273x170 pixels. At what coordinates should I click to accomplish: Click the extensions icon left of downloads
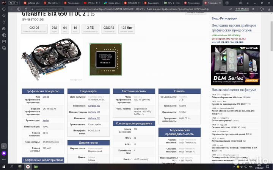click(262, 9)
